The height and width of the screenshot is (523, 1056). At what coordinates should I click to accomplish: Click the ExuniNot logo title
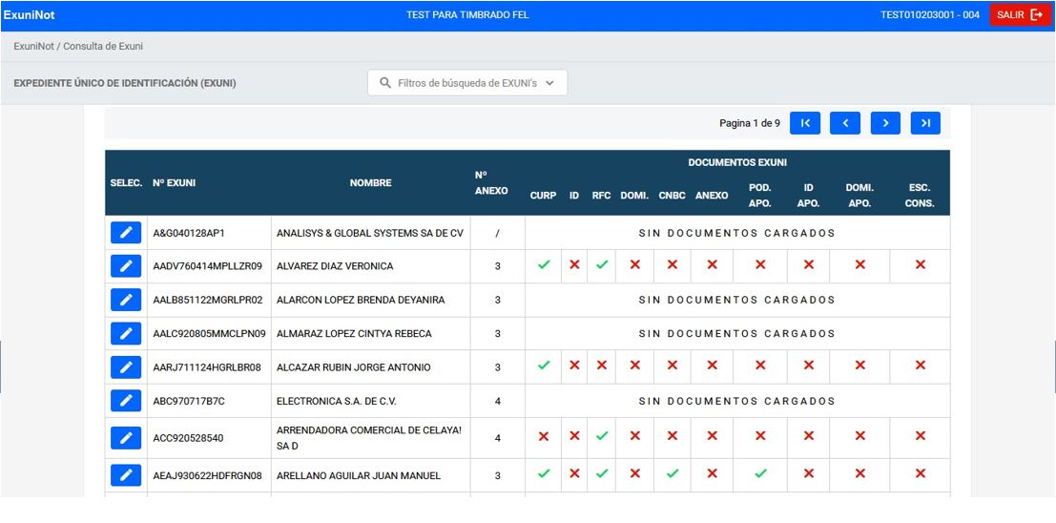coord(29,15)
